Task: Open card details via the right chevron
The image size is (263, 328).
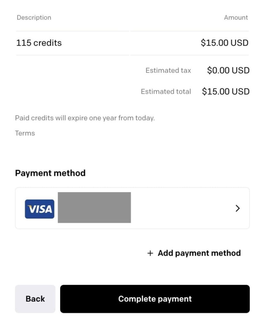Action: (237, 208)
